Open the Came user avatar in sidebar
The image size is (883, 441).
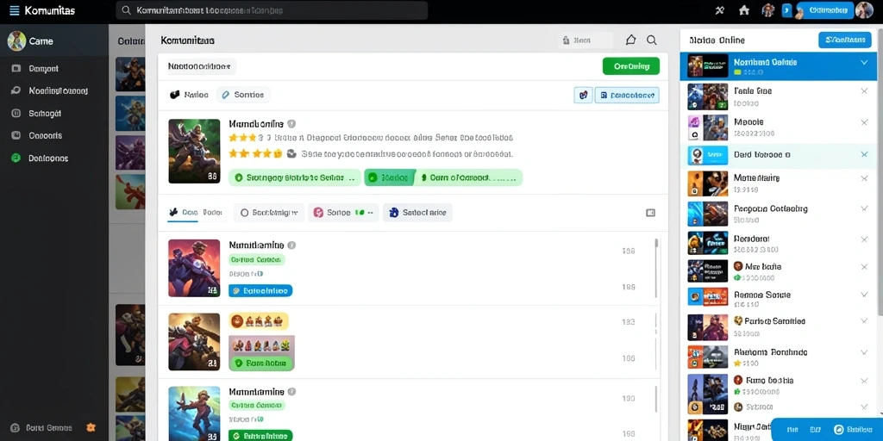tap(16, 40)
